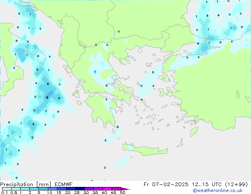This screenshot has width=251, height=194.
Task: Click the legend label '10'
Action: (49, 192)
